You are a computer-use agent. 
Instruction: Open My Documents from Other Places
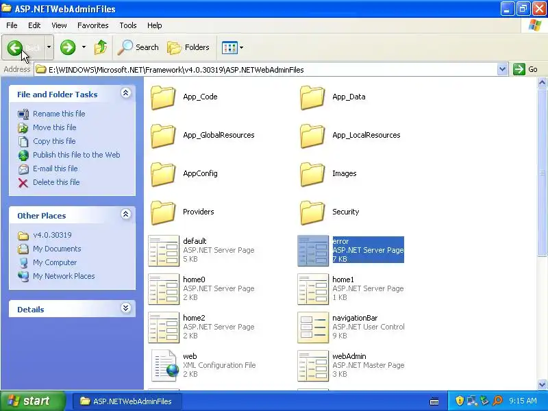pyautogui.click(x=57, y=249)
